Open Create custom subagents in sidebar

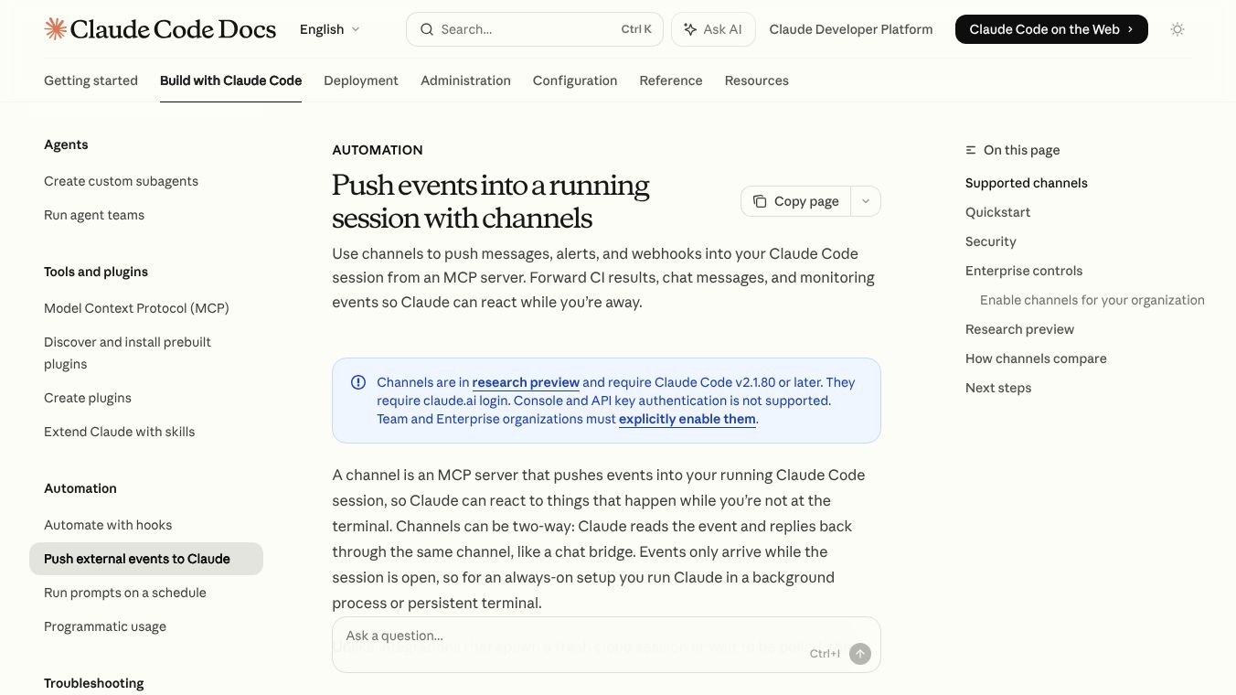pyautogui.click(x=121, y=181)
